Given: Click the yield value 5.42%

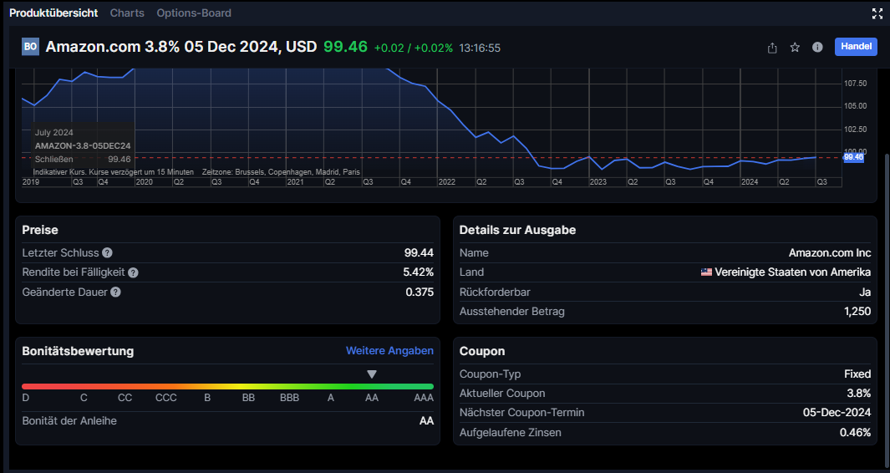Looking at the screenshot, I should point(419,272).
